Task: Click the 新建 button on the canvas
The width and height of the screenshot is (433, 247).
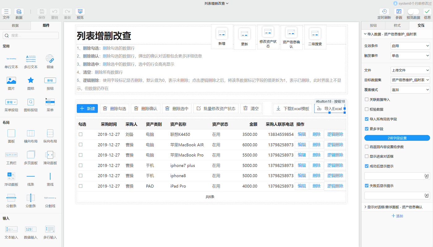Action: [x=87, y=108]
